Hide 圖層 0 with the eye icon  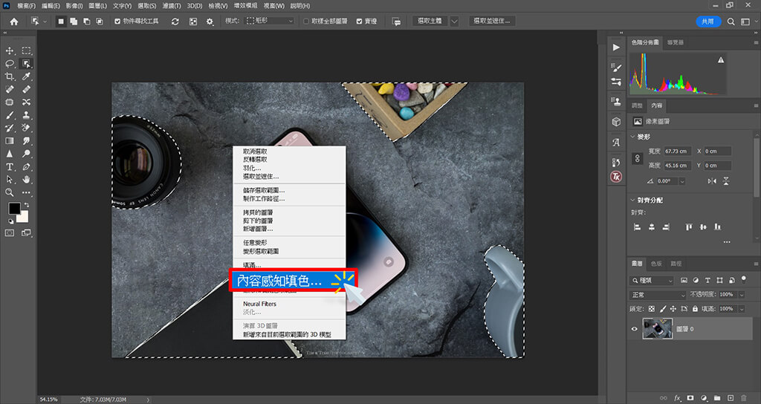pyautogui.click(x=635, y=329)
